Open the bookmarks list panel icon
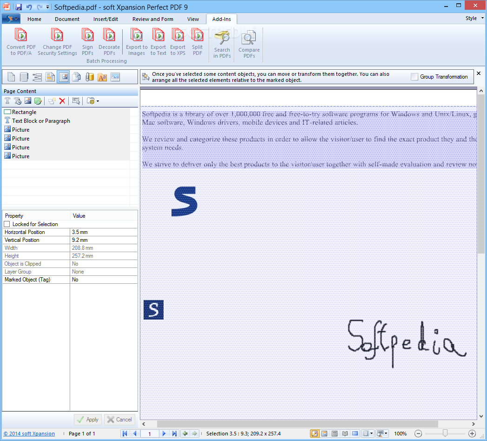 (24, 77)
